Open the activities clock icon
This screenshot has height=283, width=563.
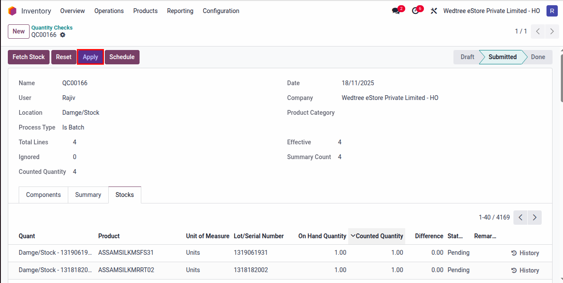(x=416, y=11)
